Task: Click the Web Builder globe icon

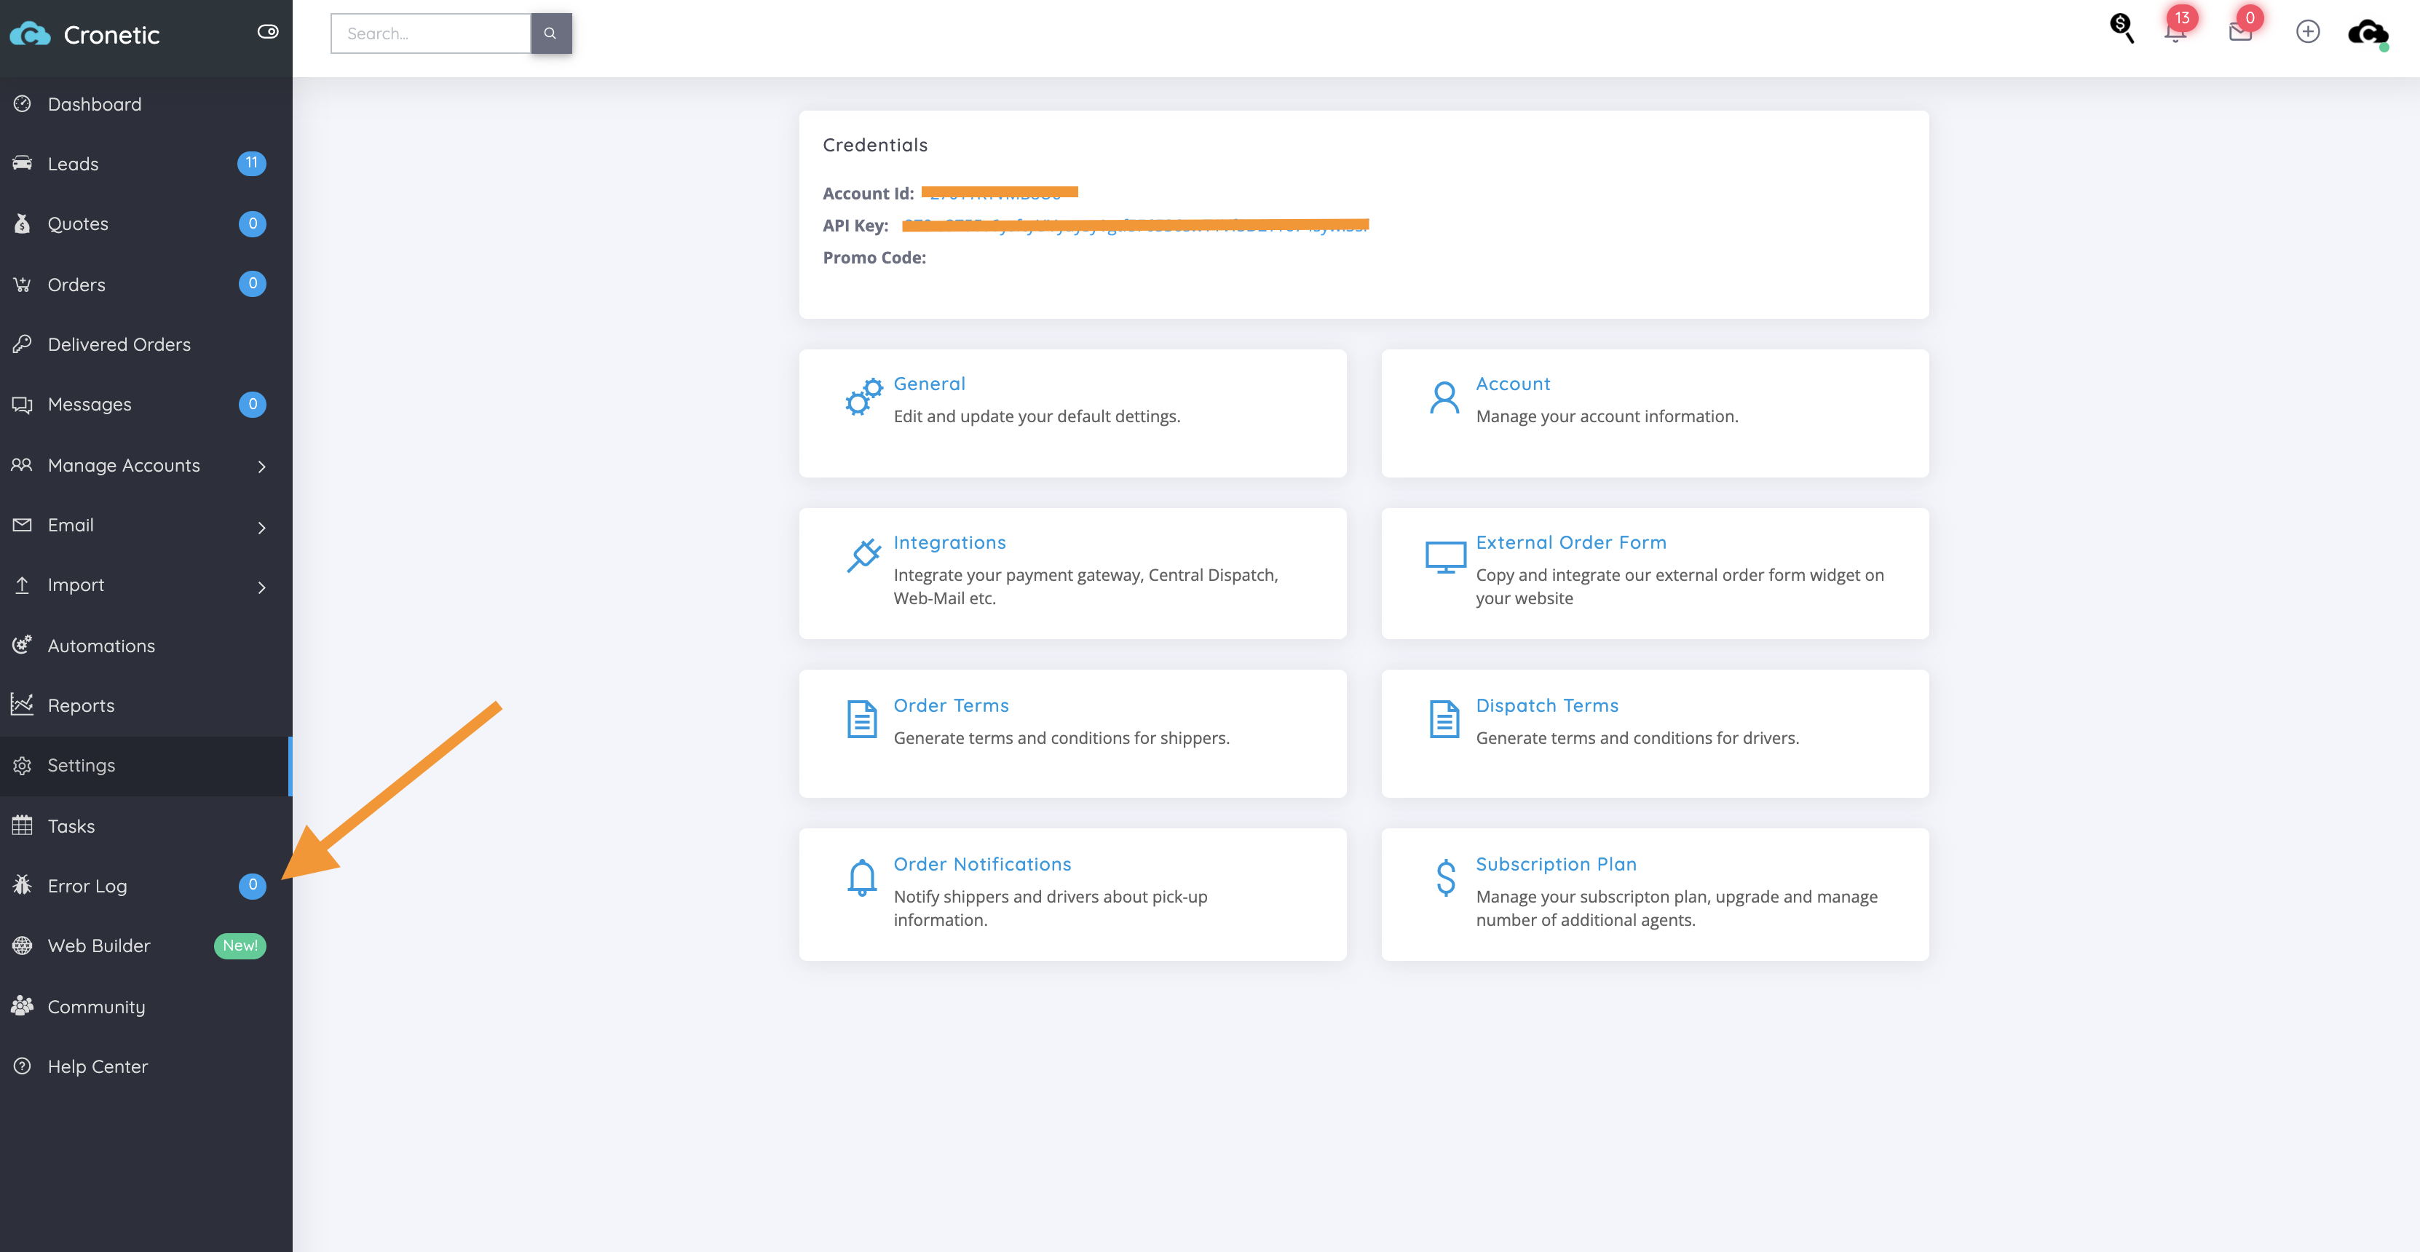Action: [x=22, y=946]
